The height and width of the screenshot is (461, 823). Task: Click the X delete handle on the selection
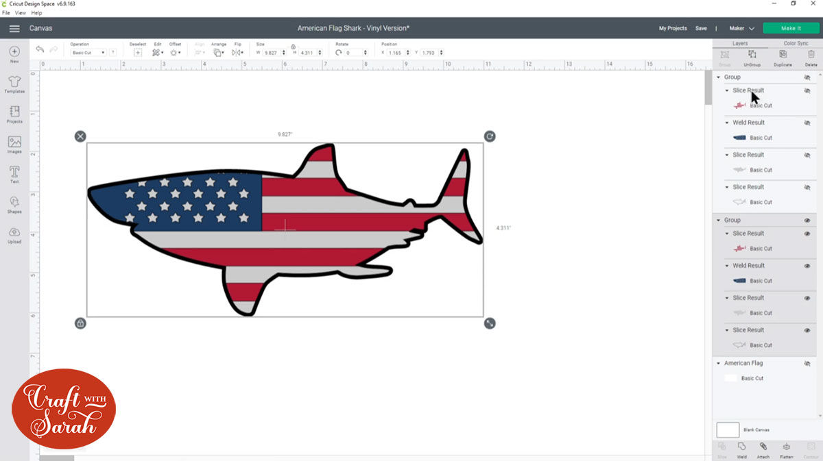[x=80, y=136]
